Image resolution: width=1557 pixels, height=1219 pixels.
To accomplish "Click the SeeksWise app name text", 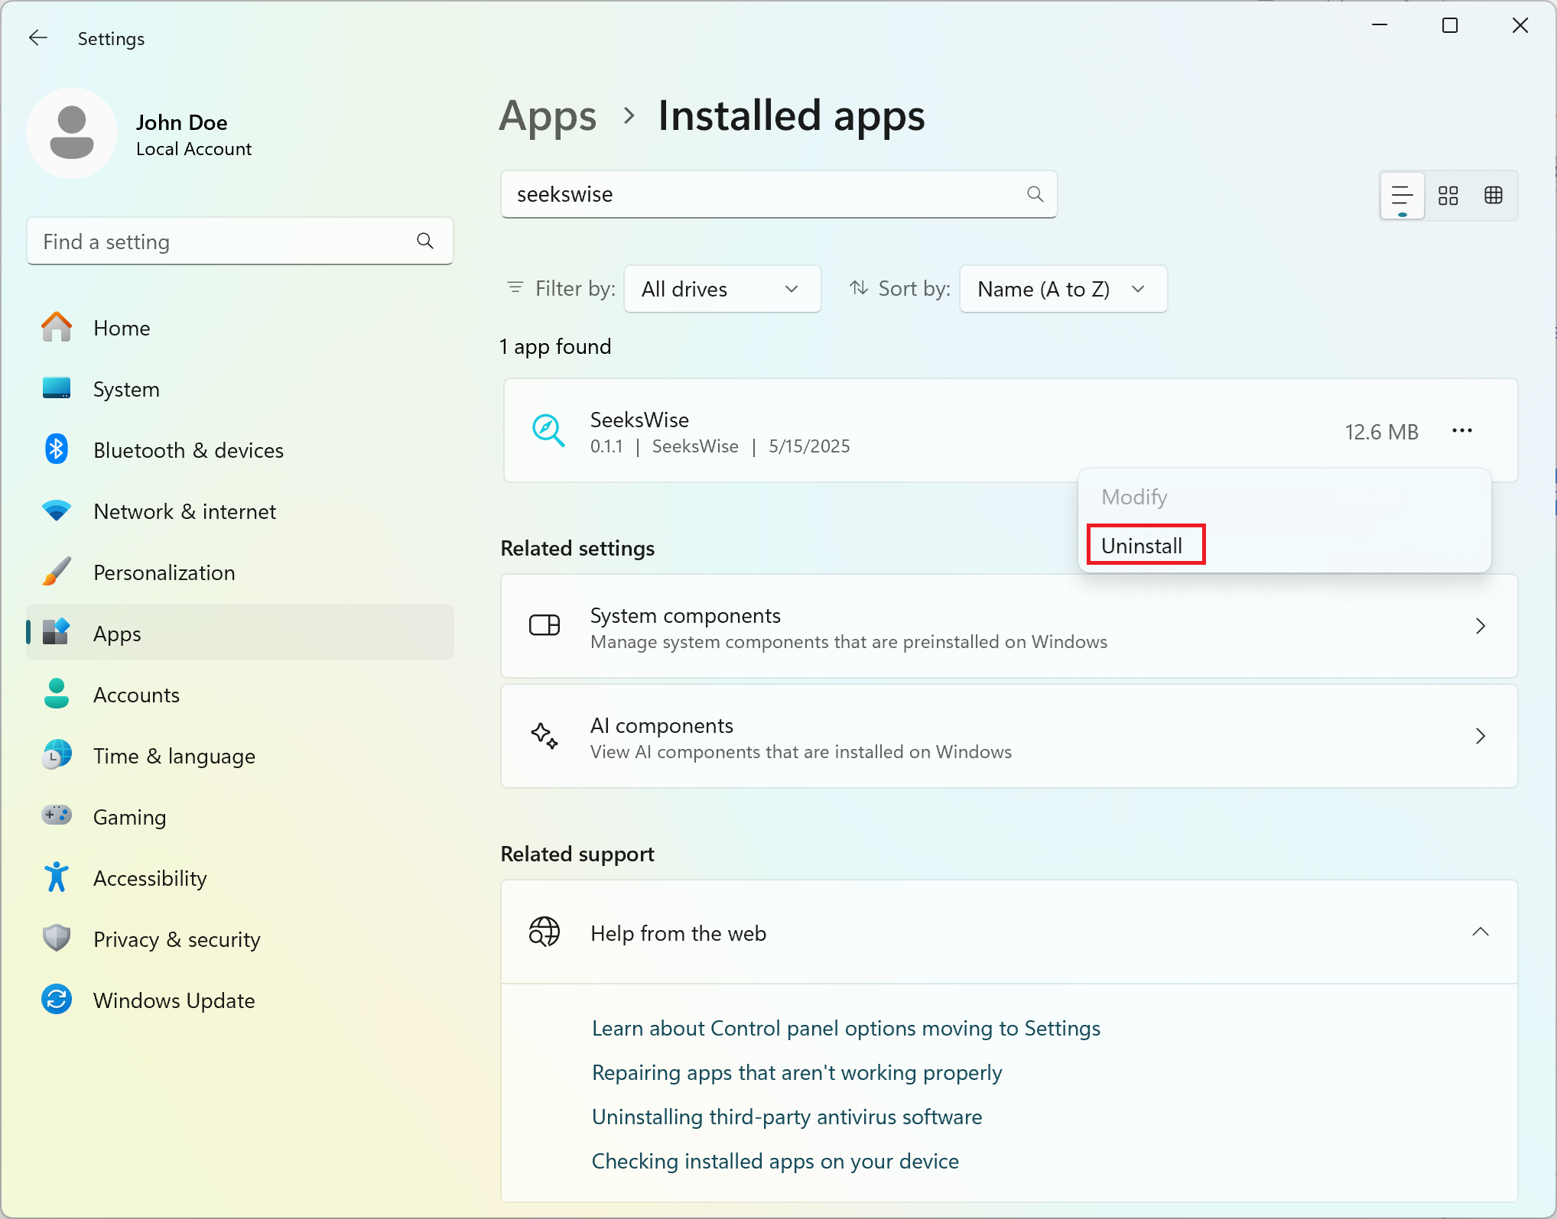I will 639,420.
